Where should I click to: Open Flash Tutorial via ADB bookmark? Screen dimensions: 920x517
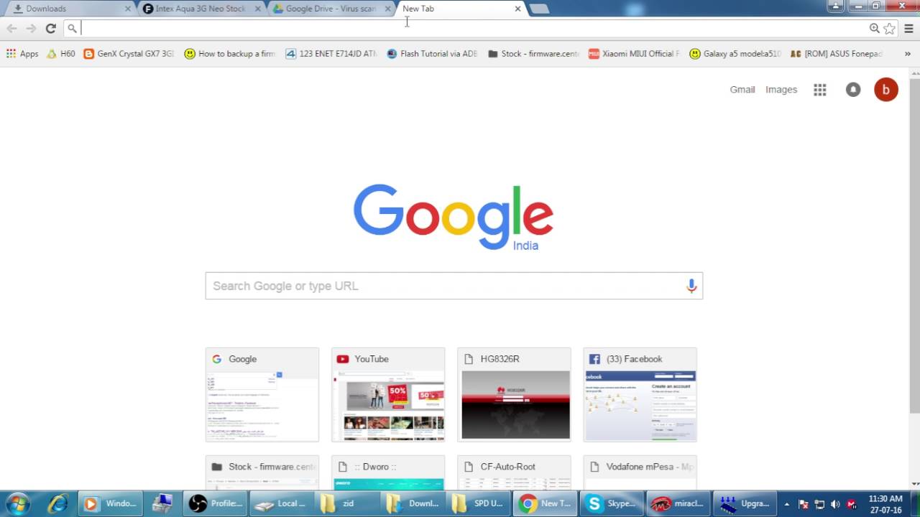pos(432,54)
